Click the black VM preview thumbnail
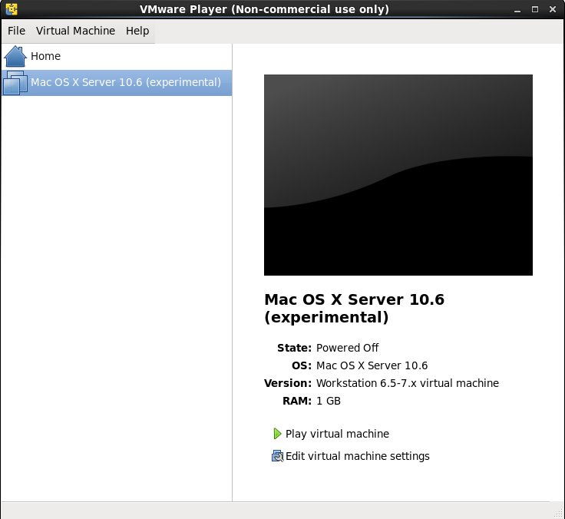This screenshot has height=519, width=565. coord(398,175)
